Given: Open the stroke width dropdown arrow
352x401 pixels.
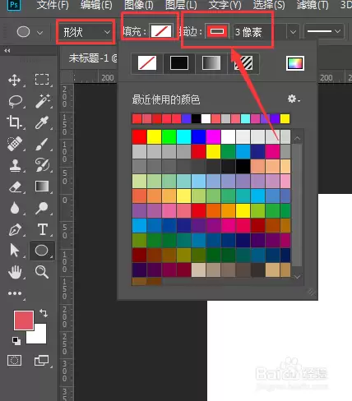Looking at the screenshot, I should pos(293,32).
